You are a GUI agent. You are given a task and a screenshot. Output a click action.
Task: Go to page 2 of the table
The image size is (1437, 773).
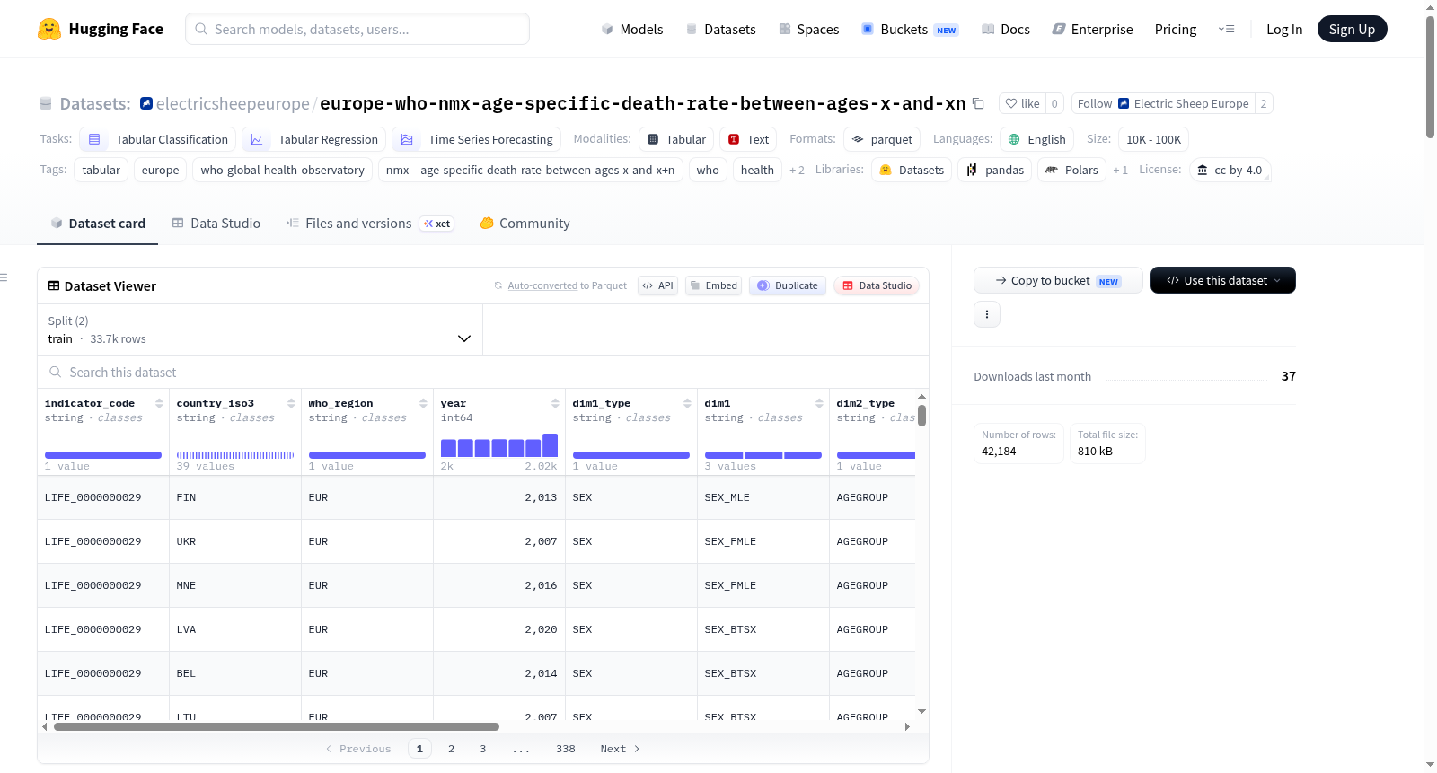coord(451,749)
